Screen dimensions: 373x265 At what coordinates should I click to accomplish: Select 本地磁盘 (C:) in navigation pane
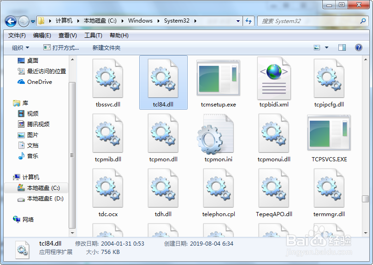(x=36, y=188)
